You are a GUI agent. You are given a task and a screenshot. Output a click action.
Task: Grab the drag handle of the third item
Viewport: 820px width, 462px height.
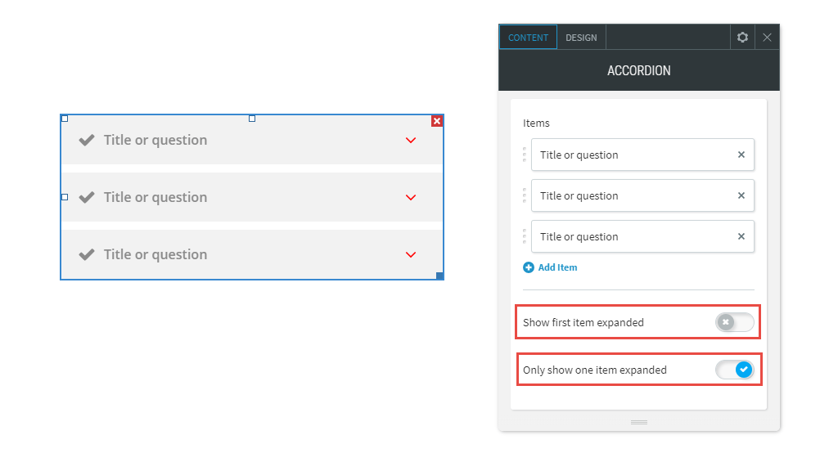525,236
